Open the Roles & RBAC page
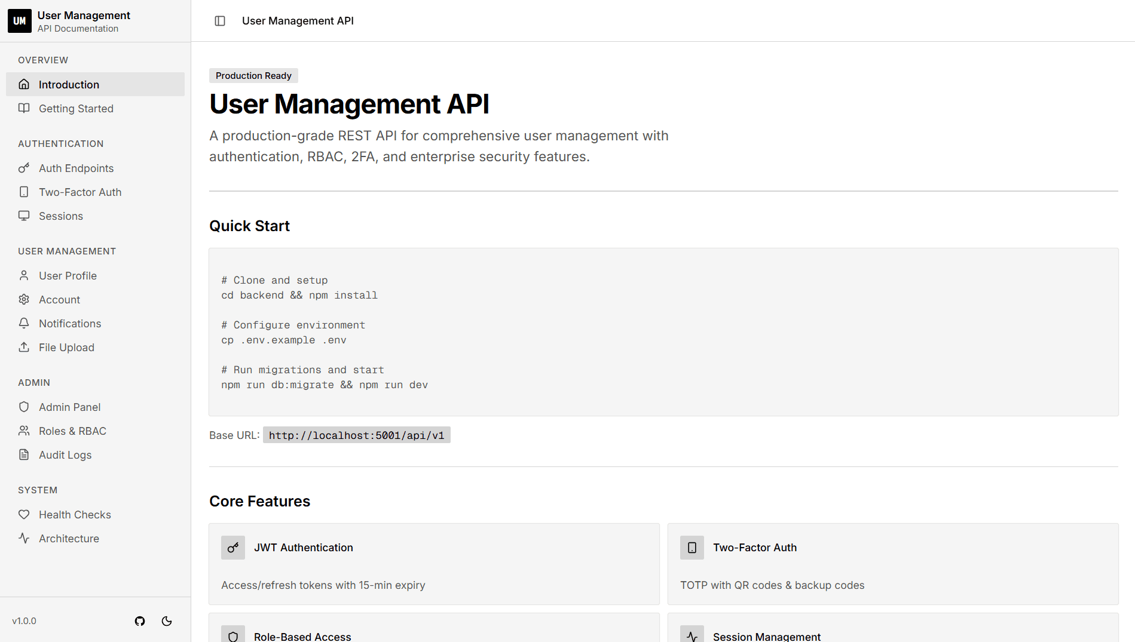 pos(72,431)
